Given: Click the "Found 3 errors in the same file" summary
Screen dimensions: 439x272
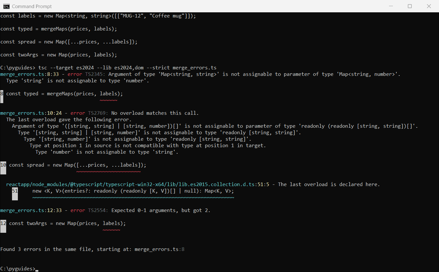Looking at the screenshot, I should pyautogui.click(x=92, y=249).
